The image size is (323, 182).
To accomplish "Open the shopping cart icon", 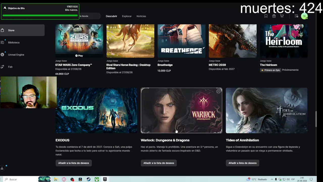I will coord(282,16).
